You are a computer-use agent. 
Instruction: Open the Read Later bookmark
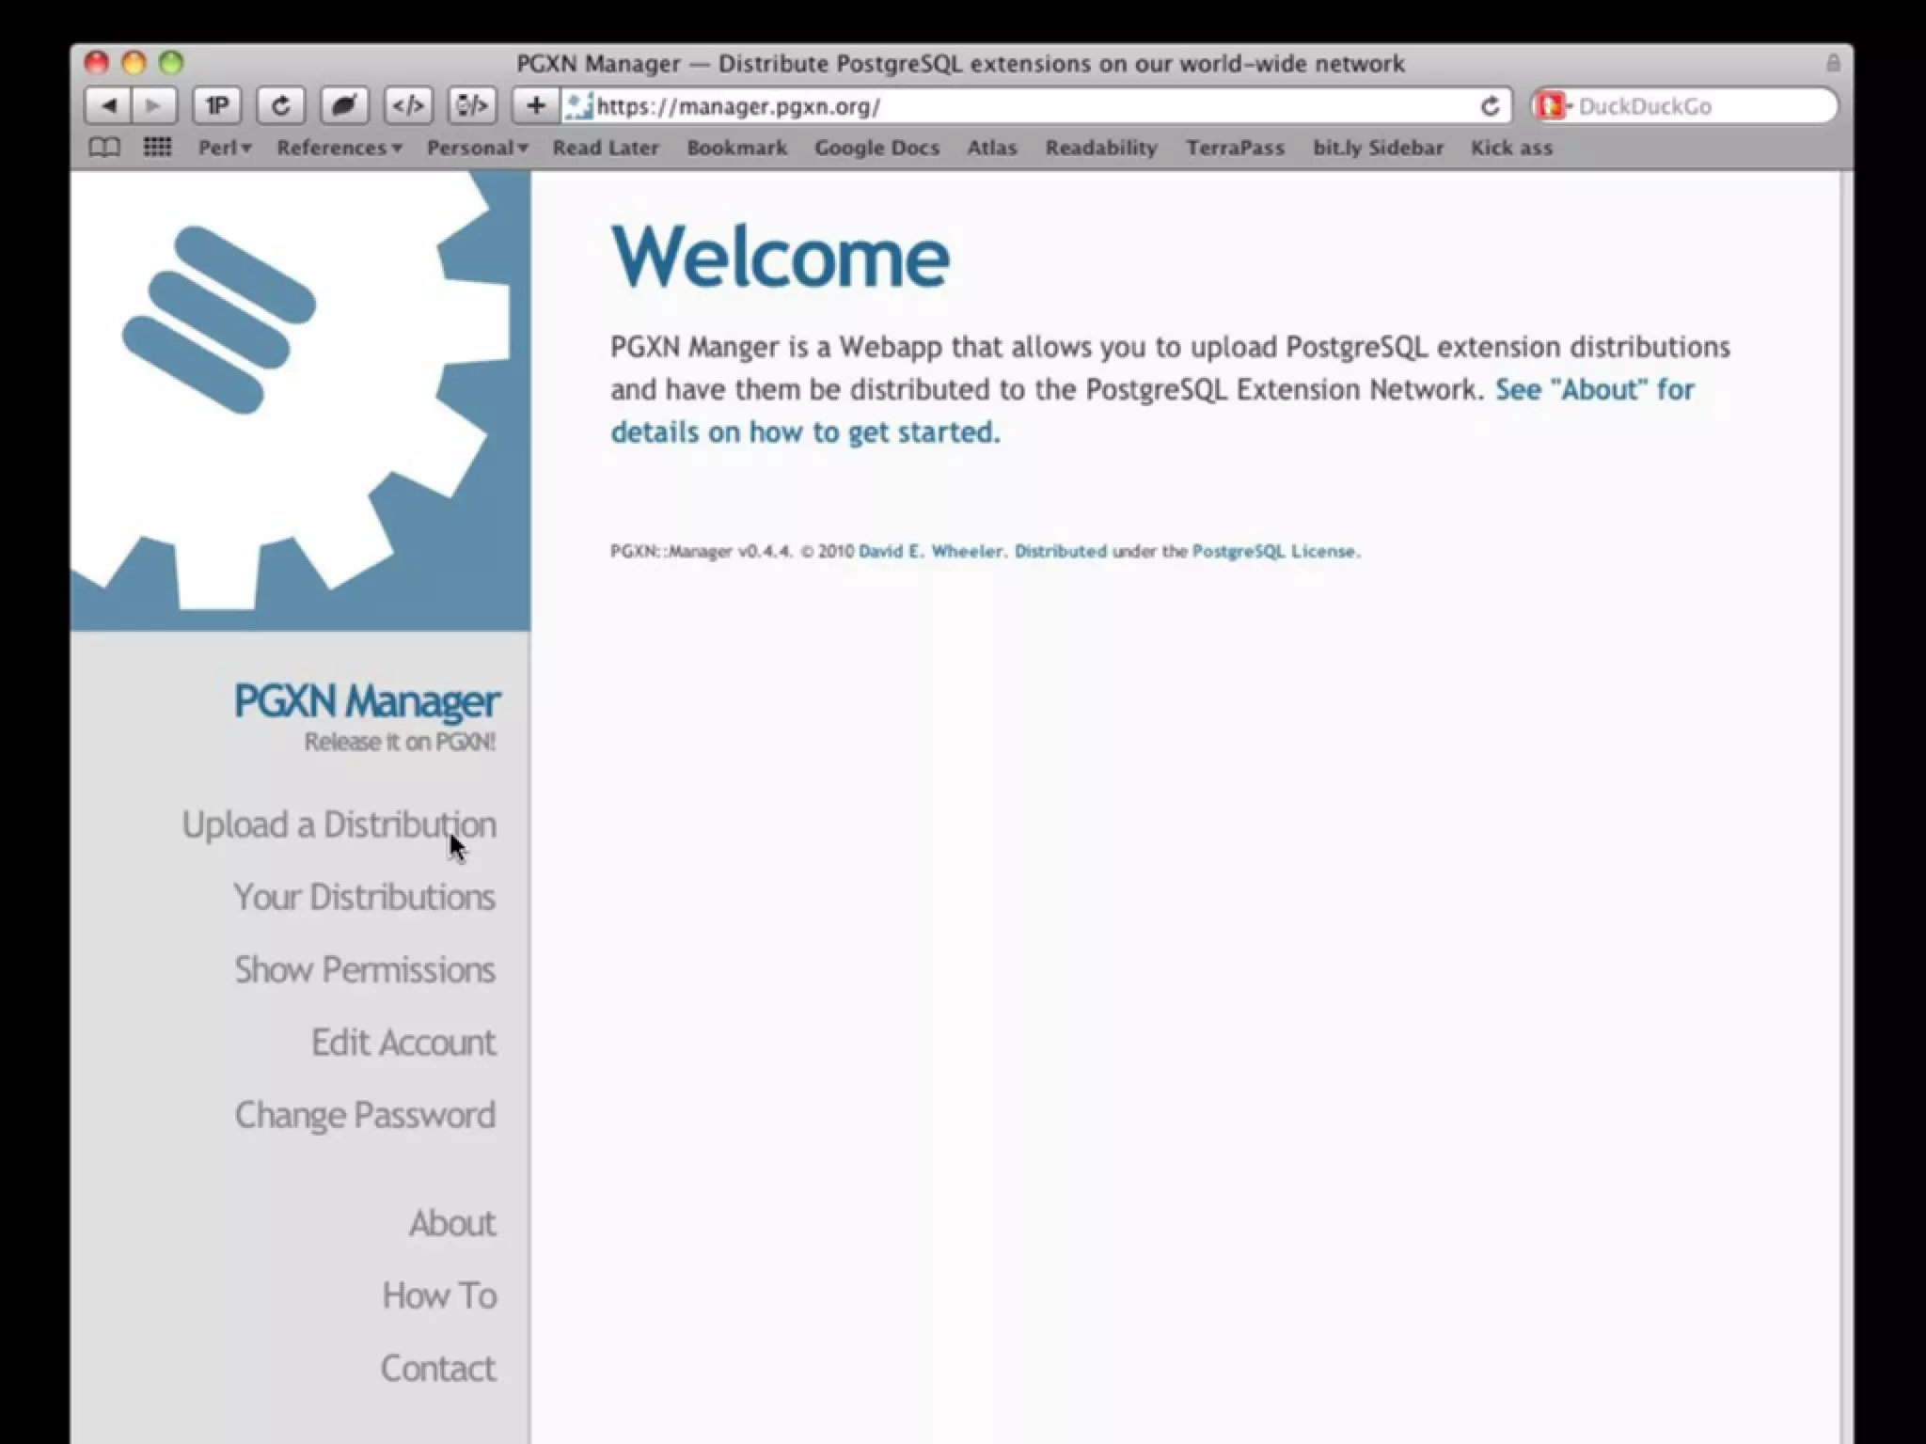[x=606, y=148]
